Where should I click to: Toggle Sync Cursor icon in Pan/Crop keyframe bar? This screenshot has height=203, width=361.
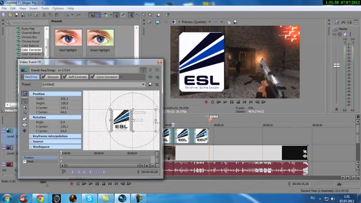[x=64, y=172]
